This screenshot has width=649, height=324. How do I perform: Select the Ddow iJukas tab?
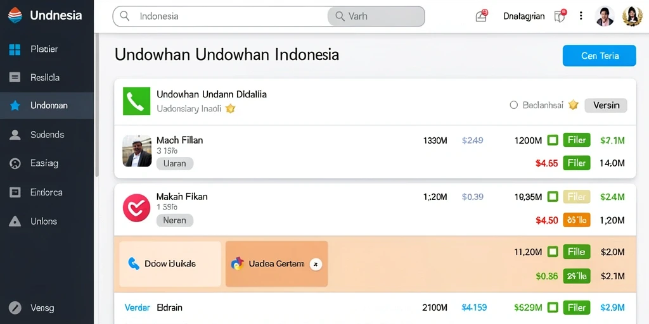point(170,264)
